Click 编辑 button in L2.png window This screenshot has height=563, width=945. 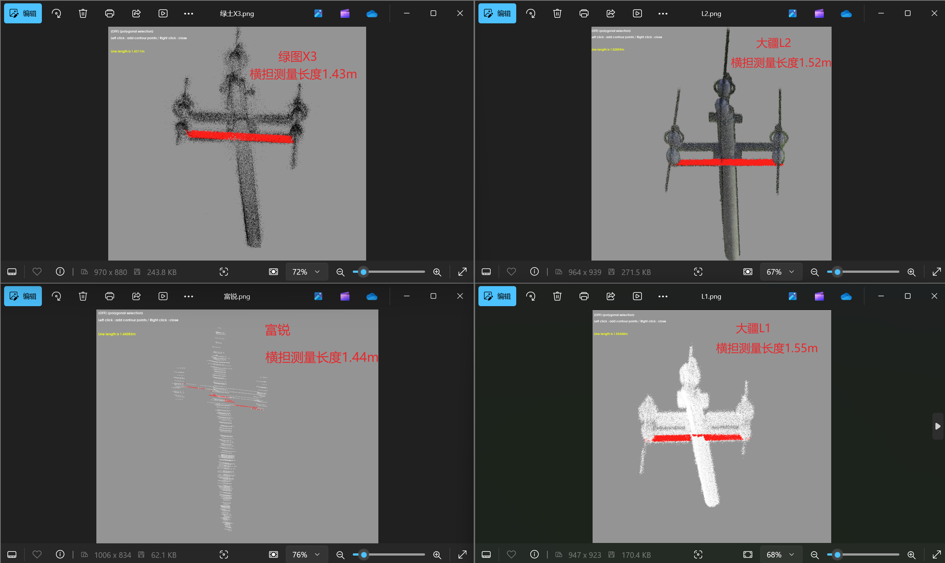point(497,14)
